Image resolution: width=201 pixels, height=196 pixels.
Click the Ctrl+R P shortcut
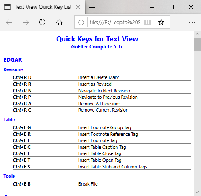(22, 97)
